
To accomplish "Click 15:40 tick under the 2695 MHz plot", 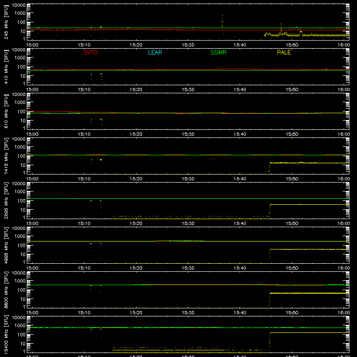I will [240, 224].
